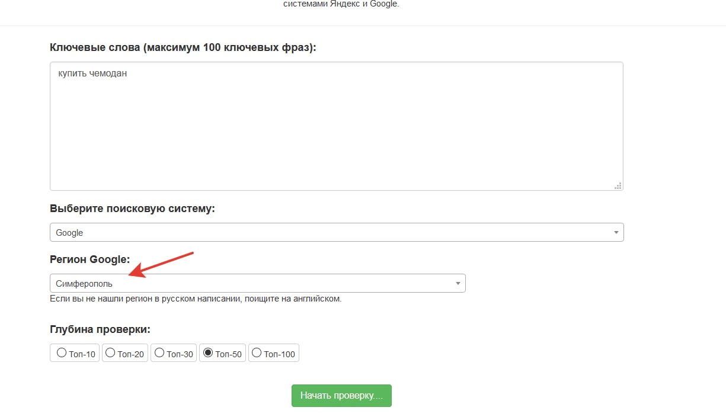Click the 'Глубина проверки:' label
Viewport: 726px width, 420px height.
[100, 329]
